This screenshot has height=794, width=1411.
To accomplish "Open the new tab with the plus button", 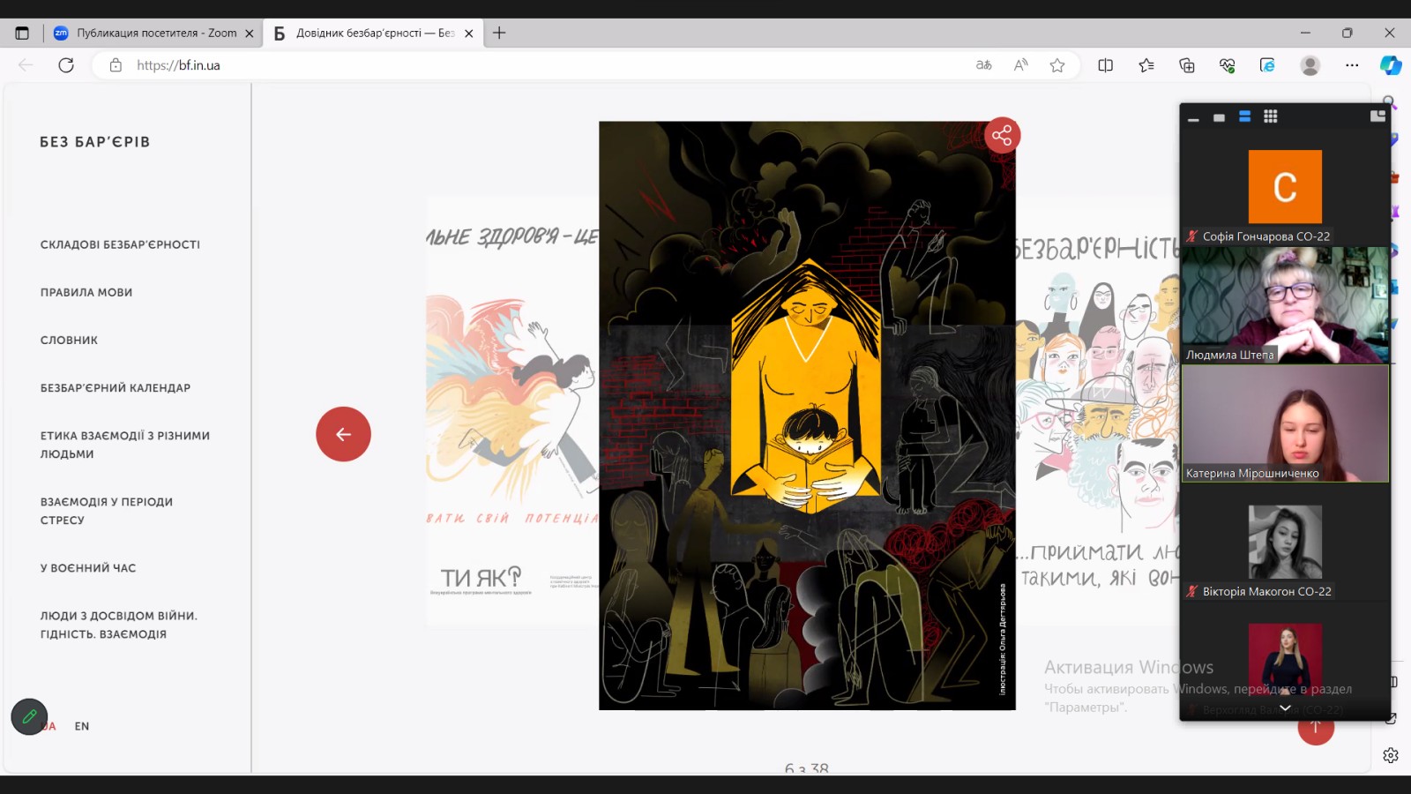I will click(499, 33).
